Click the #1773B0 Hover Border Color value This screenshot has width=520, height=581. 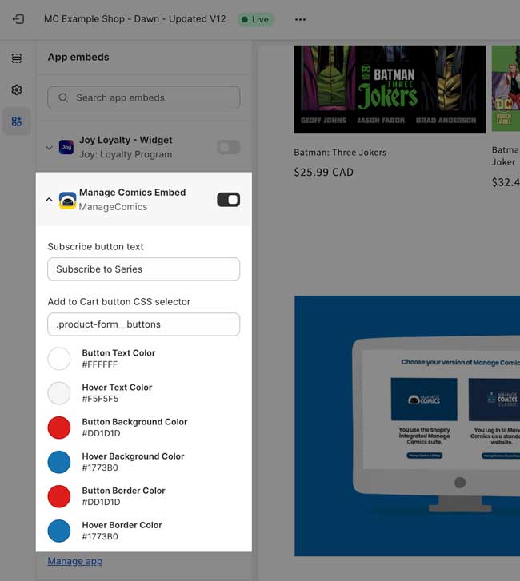coord(100,536)
